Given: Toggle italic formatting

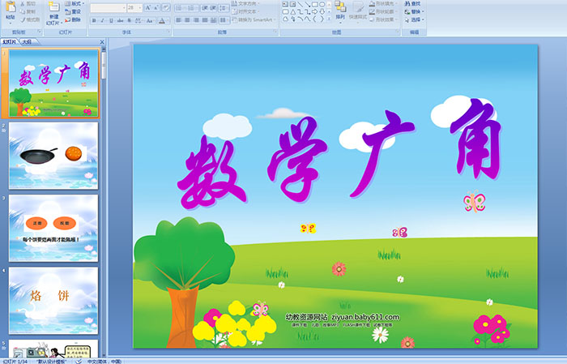Looking at the screenshot, I should click(x=103, y=20).
